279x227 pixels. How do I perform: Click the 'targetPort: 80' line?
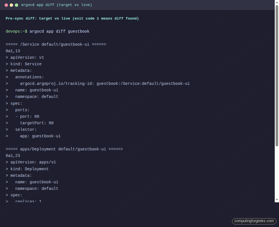30,123
